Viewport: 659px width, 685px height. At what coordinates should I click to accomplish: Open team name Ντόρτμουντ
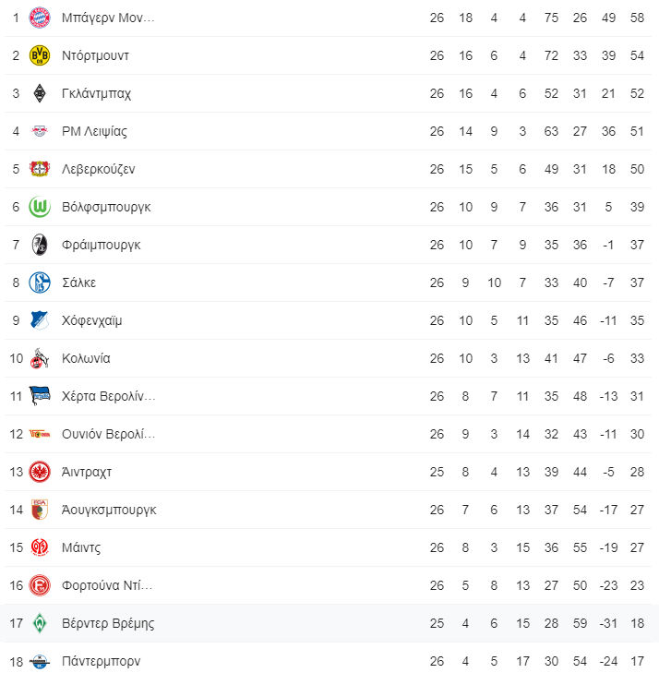[95, 56]
